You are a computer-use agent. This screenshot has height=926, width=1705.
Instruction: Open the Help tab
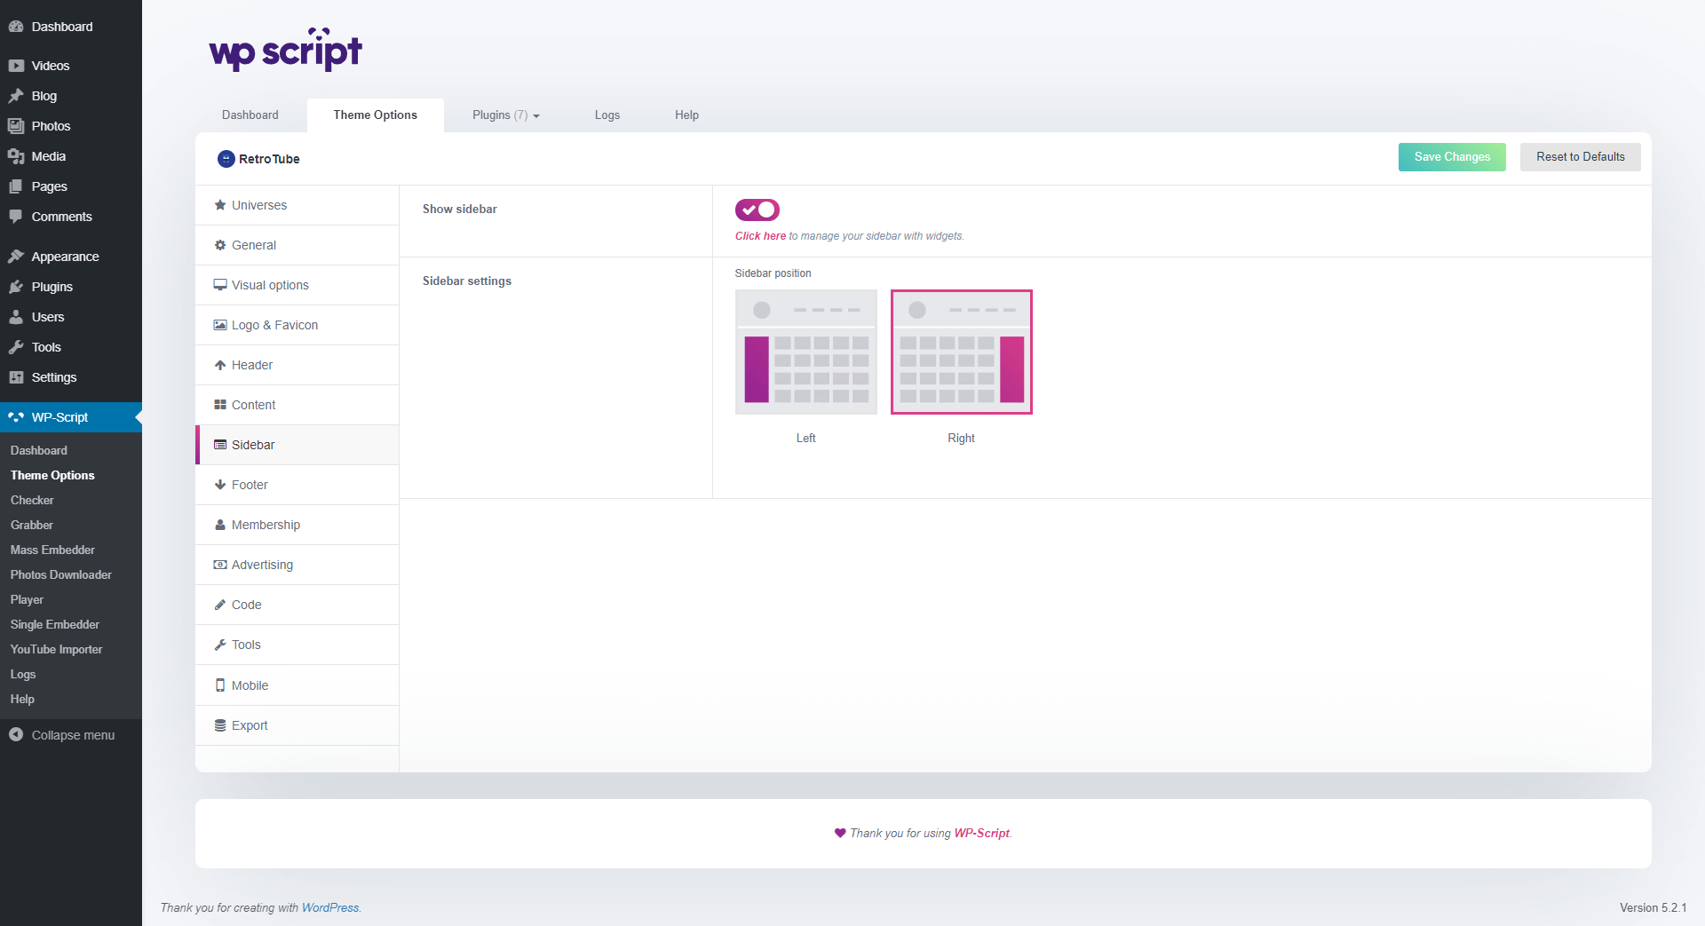pos(686,115)
